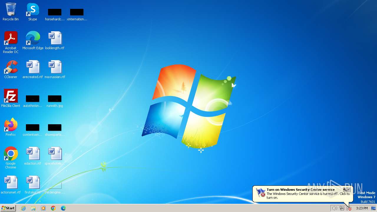Image resolution: width=377 pixels, height=212 pixels.
Task: Select the xinternation... desktop file
Action: [77, 14]
